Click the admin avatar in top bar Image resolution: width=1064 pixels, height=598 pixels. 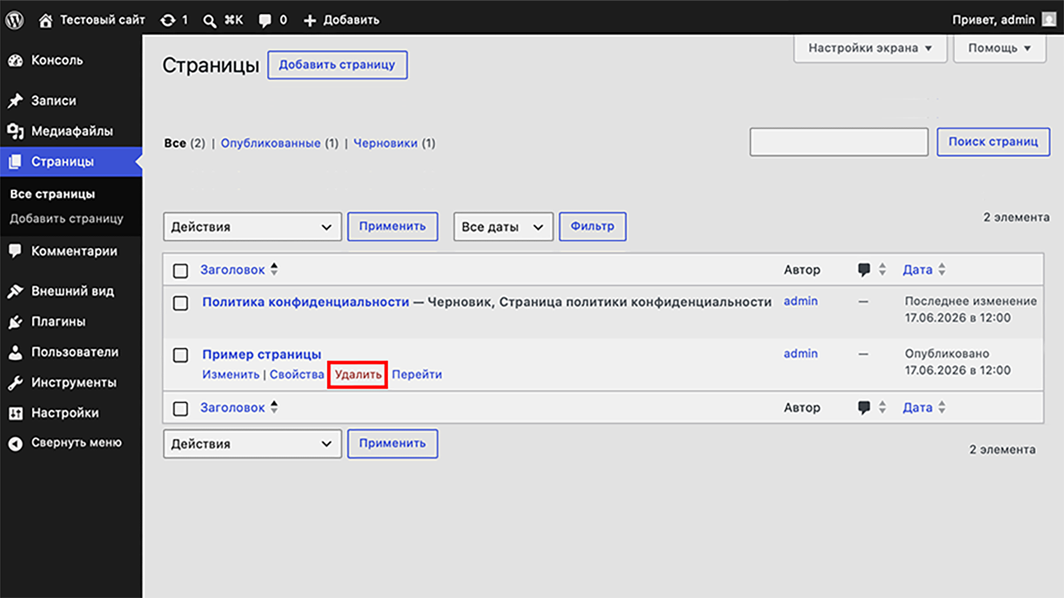(x=1049, y=19)
